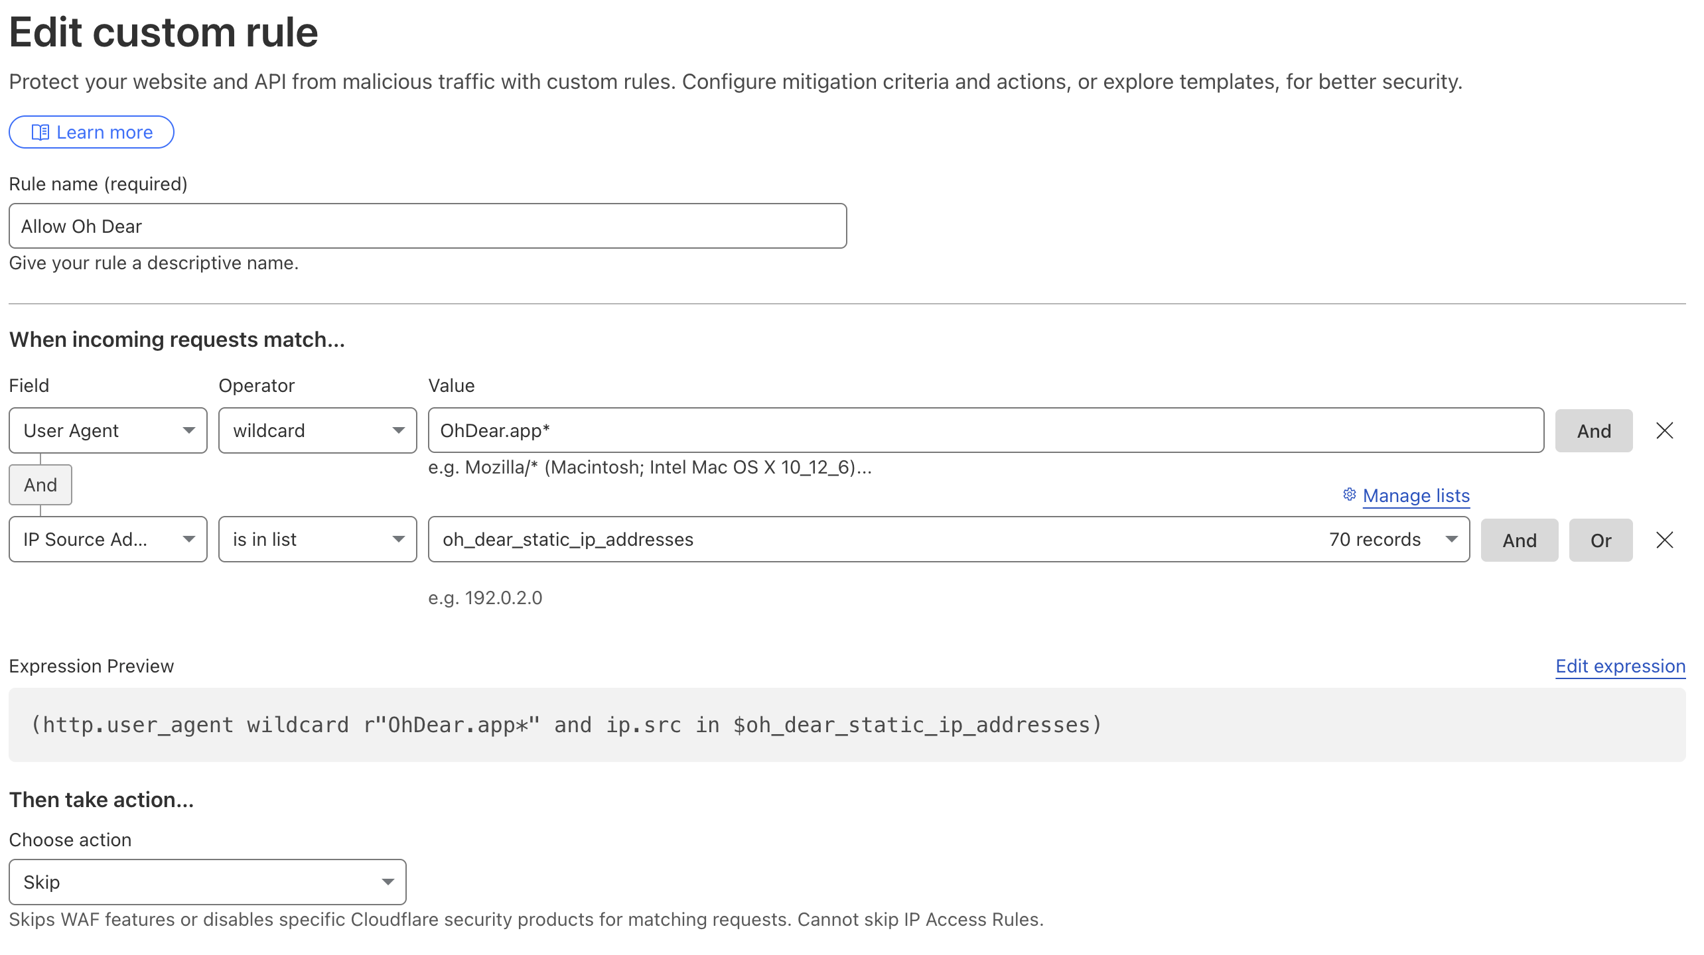Viewport: 1704px width, 955px height.
Task: Remove the User Agent condition row
Action: 1664,431
